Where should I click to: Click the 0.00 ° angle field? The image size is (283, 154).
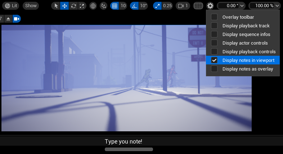pos(229,6)
